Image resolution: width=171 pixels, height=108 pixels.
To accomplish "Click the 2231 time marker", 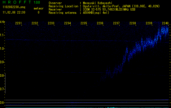I will tap(18, 23).
